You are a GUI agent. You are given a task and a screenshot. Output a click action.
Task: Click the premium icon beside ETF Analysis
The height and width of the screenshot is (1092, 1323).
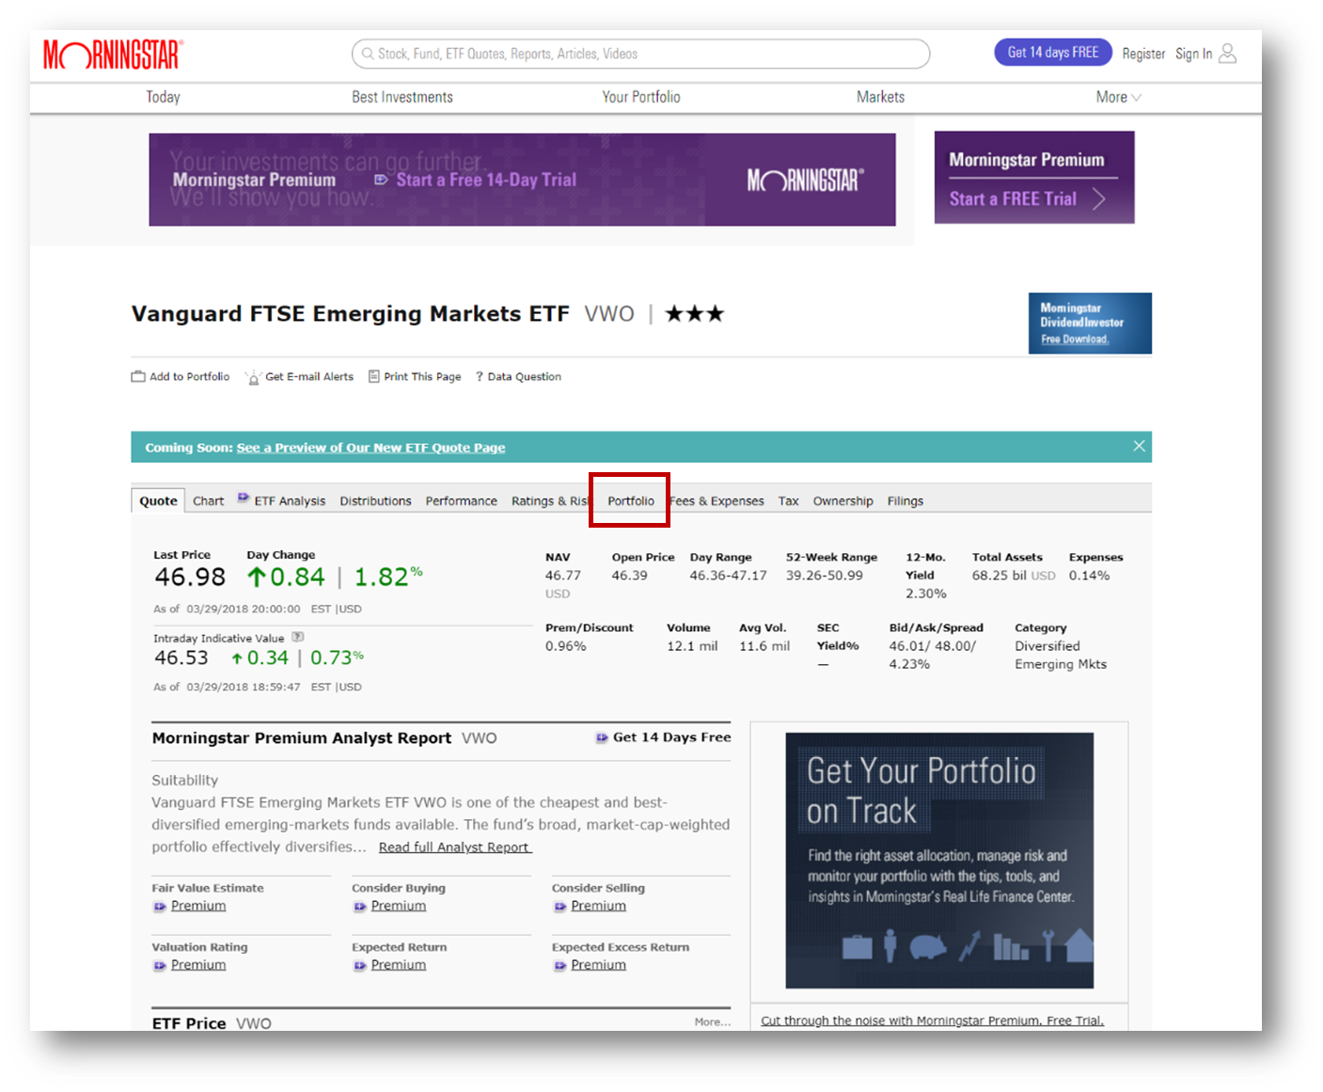[244, 498]
